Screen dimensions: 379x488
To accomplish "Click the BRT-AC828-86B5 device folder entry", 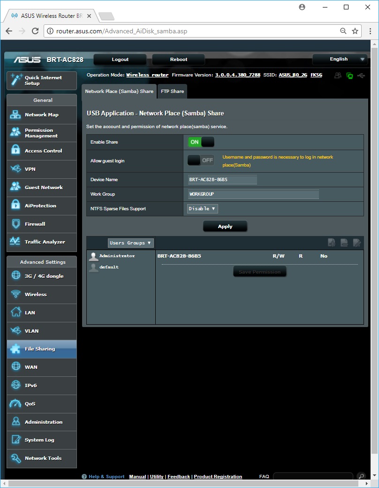I will pyautogui.click(x=179, y=256).
